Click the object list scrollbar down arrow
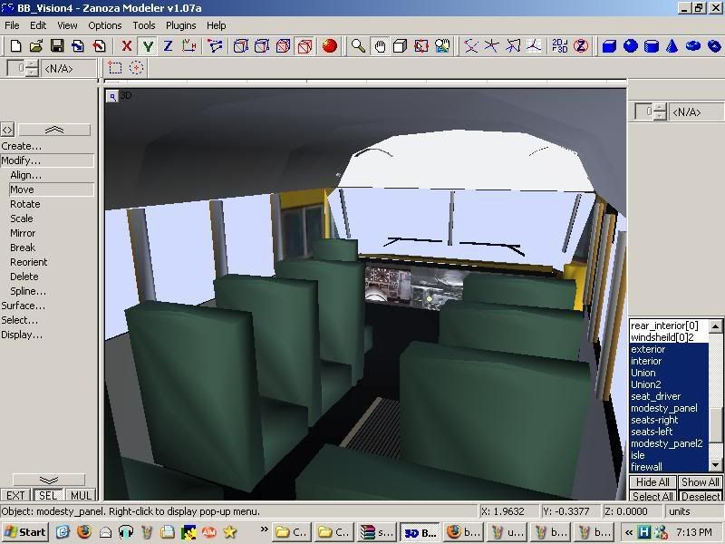Screen dimensions: 725x544 716,466
